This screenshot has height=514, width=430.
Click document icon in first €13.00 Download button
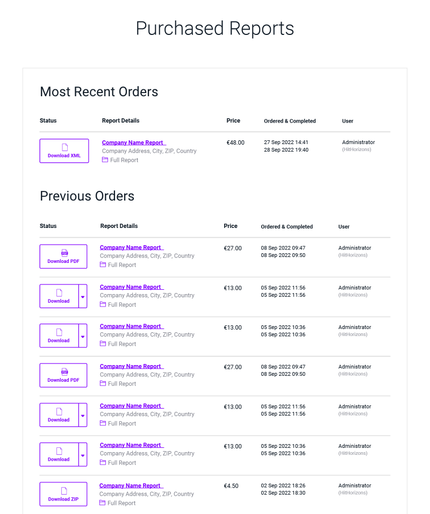click(59, 292)
